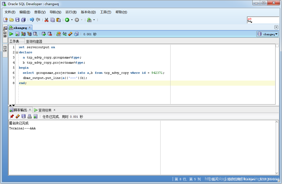
Task: Commit with the green check database icon
Action: (44, 34)
